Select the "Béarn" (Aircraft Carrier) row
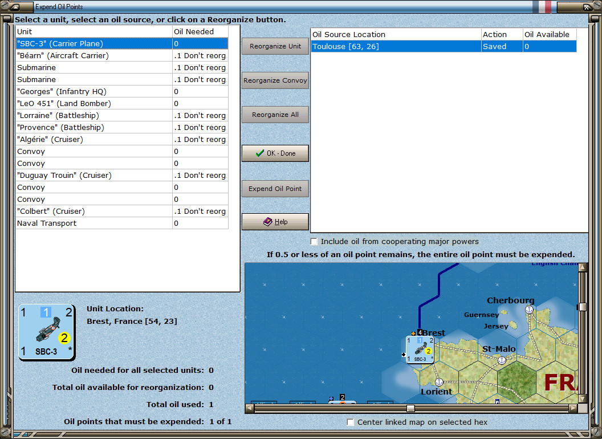Image resolution: width=602 pixels, height=439 pixels. pyautogui.click(x=94, y=56)
